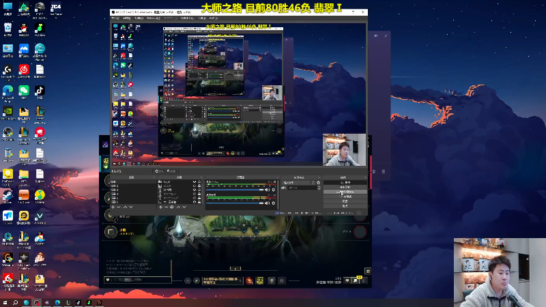Toggle lock of third source row
The height and width of the screenshot is (307, 546).
point(199,190)
